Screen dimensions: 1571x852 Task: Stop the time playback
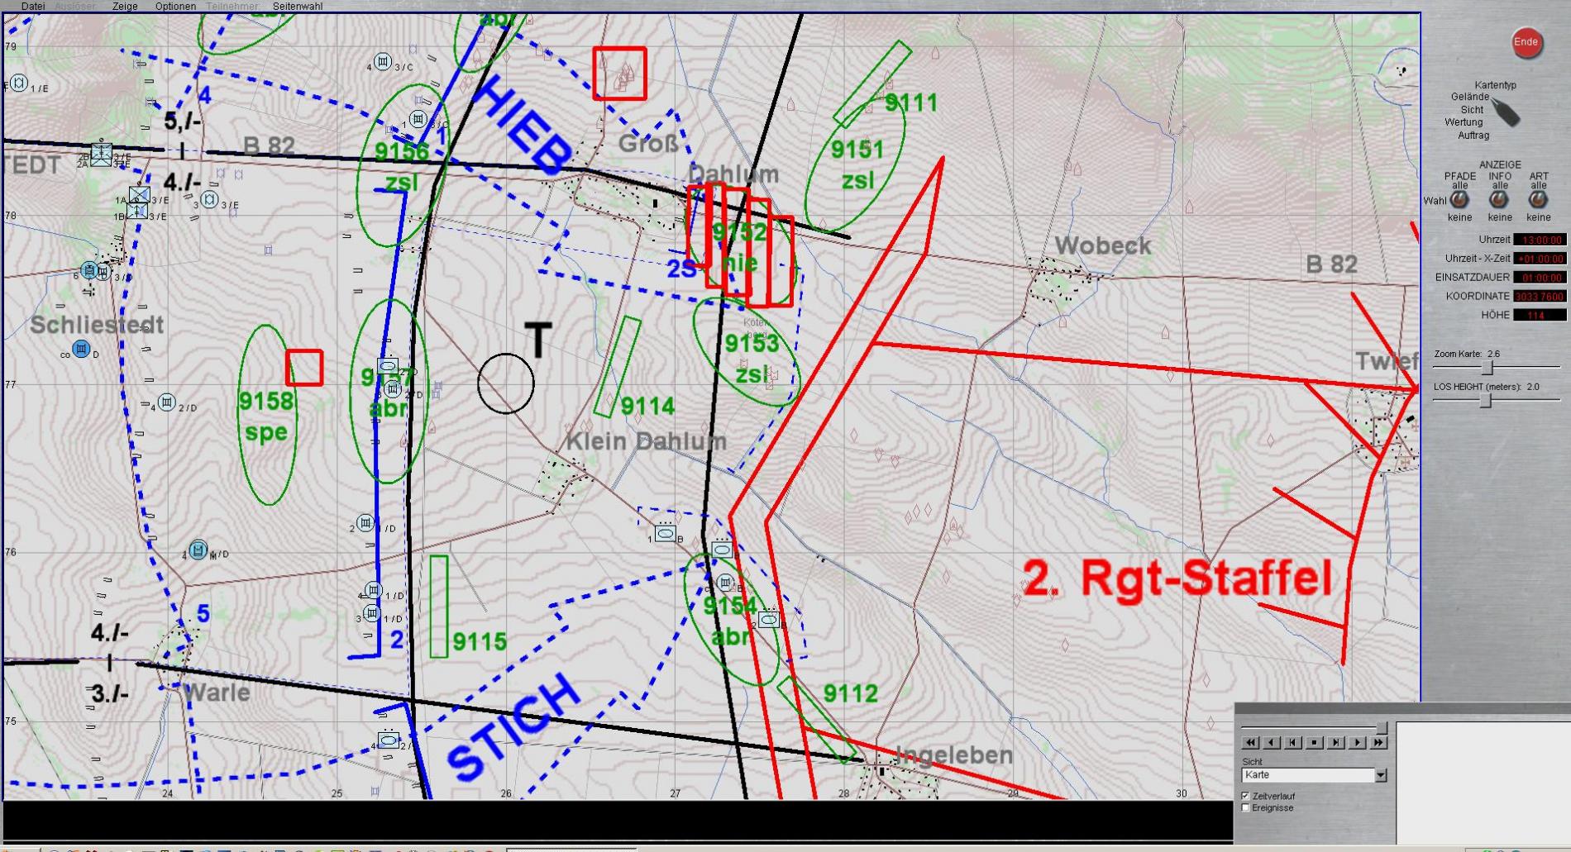point(1315,743)
